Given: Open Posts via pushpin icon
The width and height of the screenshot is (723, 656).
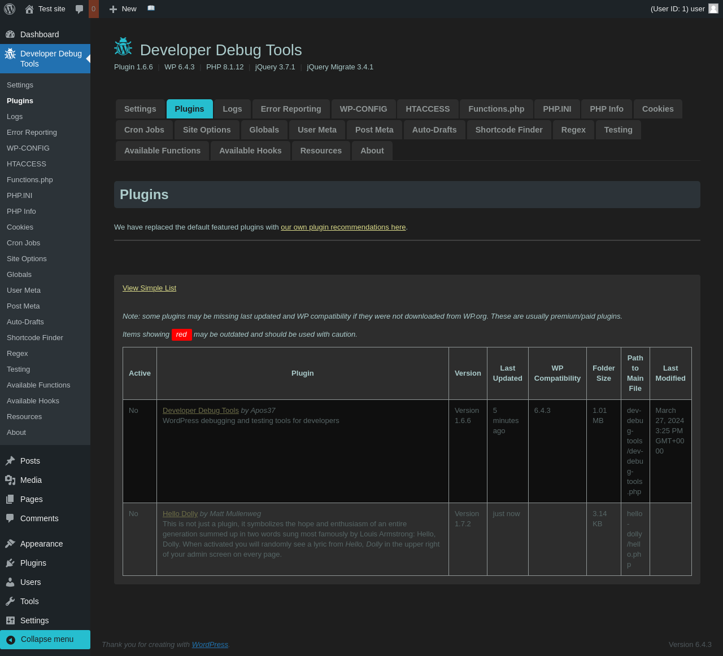Looking at the screenshot, I should coord(10,461).
